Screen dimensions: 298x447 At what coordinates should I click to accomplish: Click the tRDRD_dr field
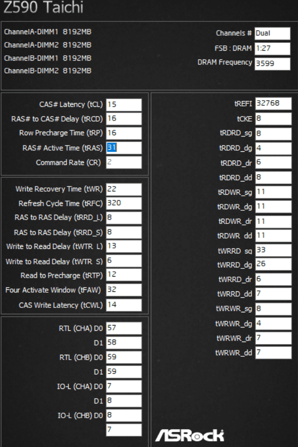pos(273,163)
